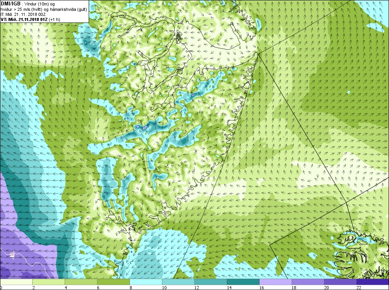Click the legend scale value '4'
The height and width of the screenshot is (290, 389).
coord(66,288)
